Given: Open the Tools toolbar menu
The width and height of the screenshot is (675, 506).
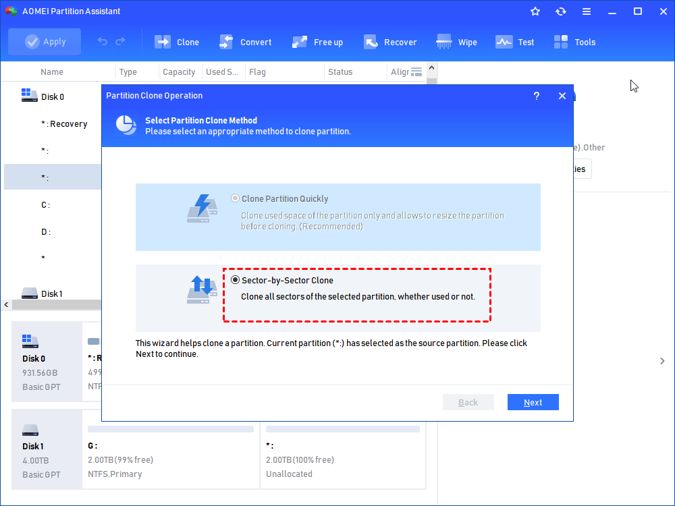Looking at the screenshot, I should 574,42.
